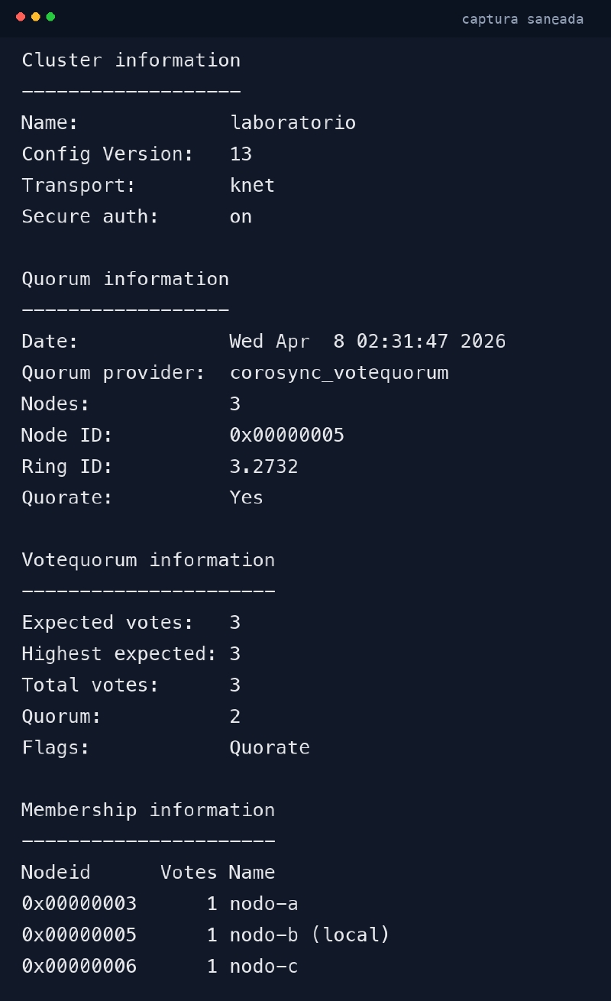The image size is (611, 1001).
Task: Click the Membership information heading
Action: click(147, 809)
